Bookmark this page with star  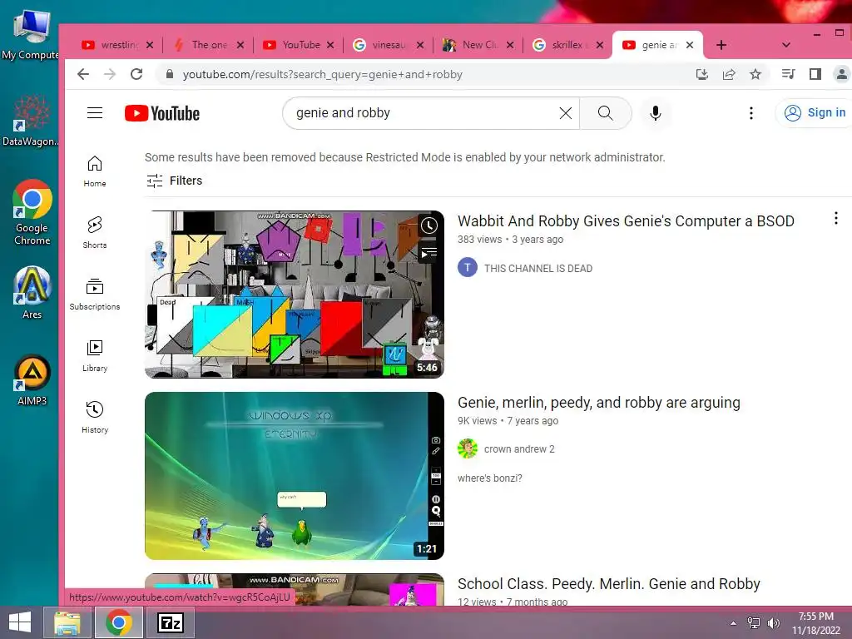(755, 74)
